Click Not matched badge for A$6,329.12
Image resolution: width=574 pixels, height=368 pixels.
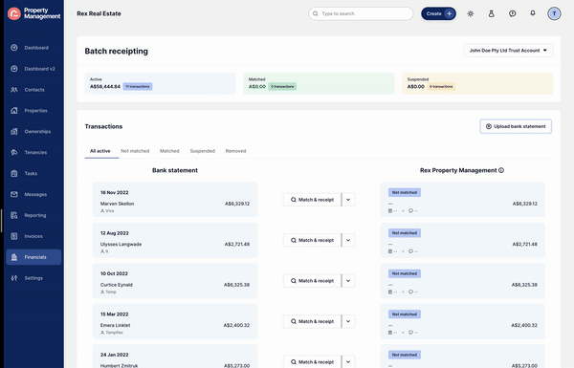[405, 192]
